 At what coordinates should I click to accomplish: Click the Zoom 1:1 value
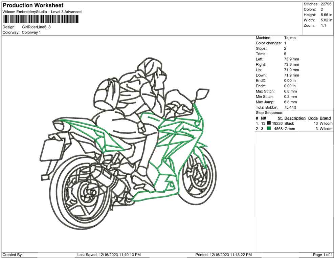point(323,26)
